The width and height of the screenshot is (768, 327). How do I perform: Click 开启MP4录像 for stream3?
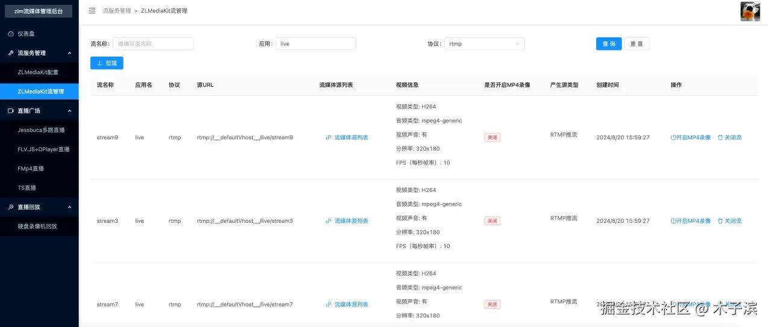tap(691, 221)
